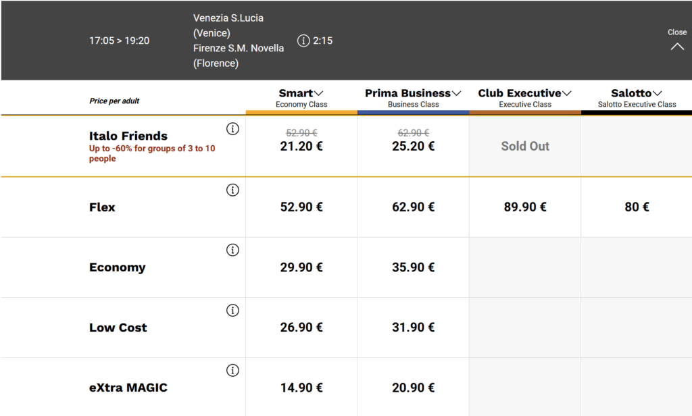692x416 pixels.
Task: Click the crossed-out 52.90 € Smart price
Action: (301, 133)
